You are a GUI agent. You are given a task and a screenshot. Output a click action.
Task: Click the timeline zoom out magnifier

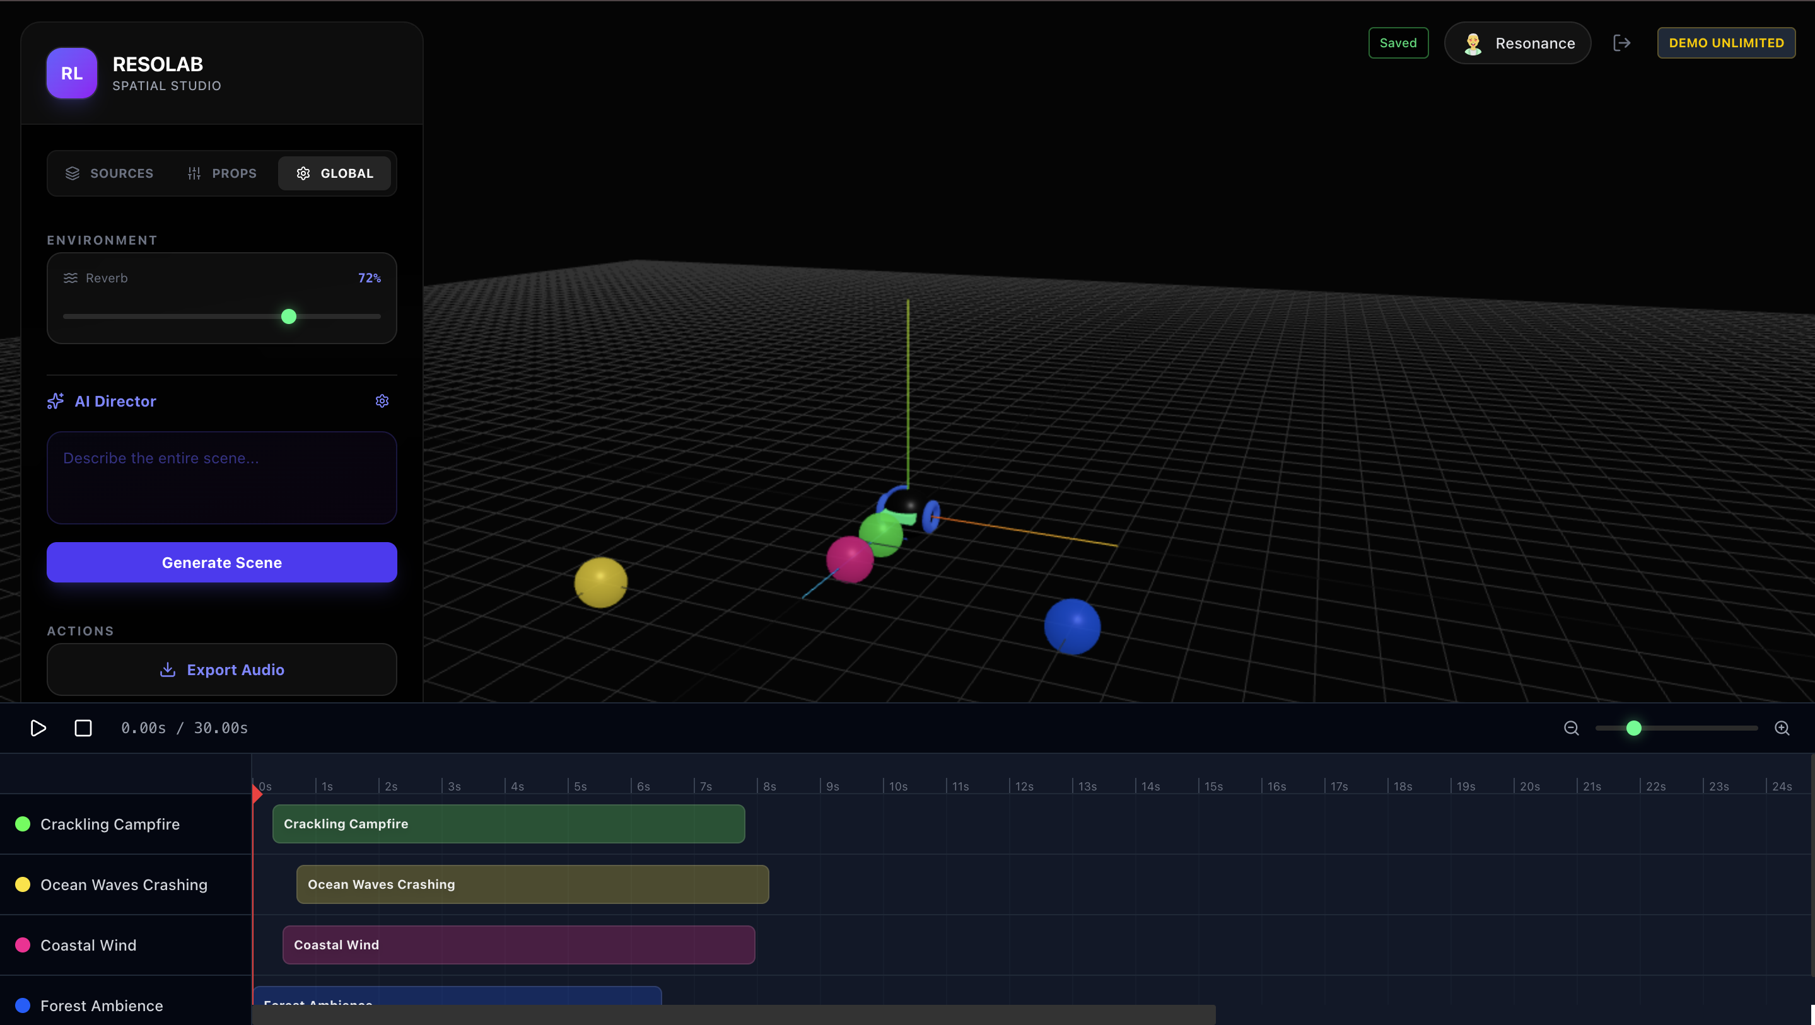(1571, 727)
